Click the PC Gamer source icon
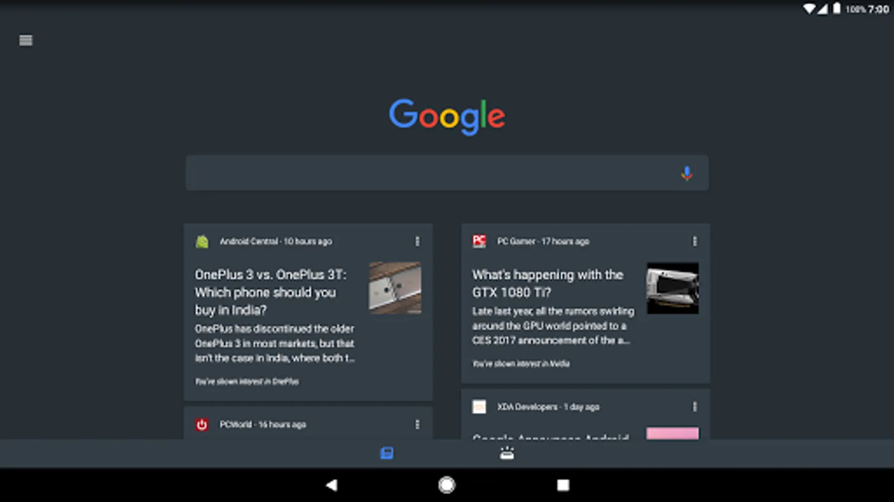The image size is (894, 502). (479, 242)
